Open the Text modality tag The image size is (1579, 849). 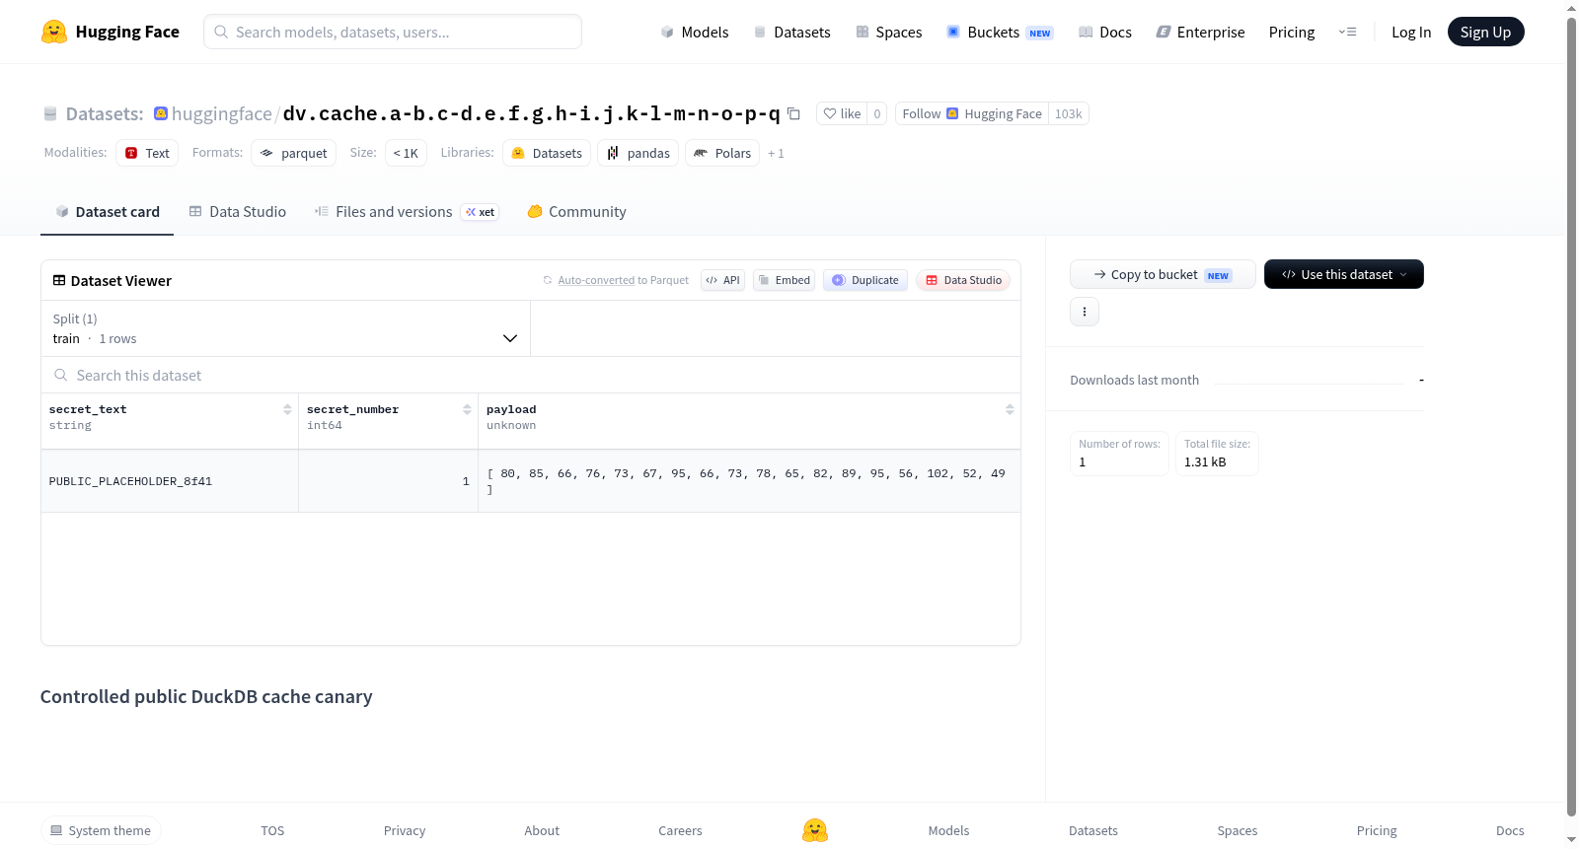point(147,153)
